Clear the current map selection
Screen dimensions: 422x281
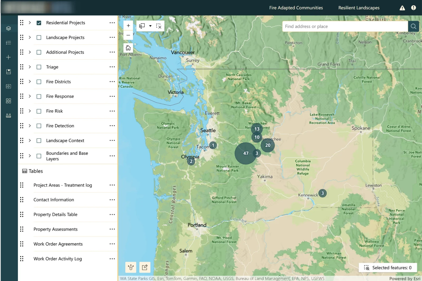tap(159, 26)
